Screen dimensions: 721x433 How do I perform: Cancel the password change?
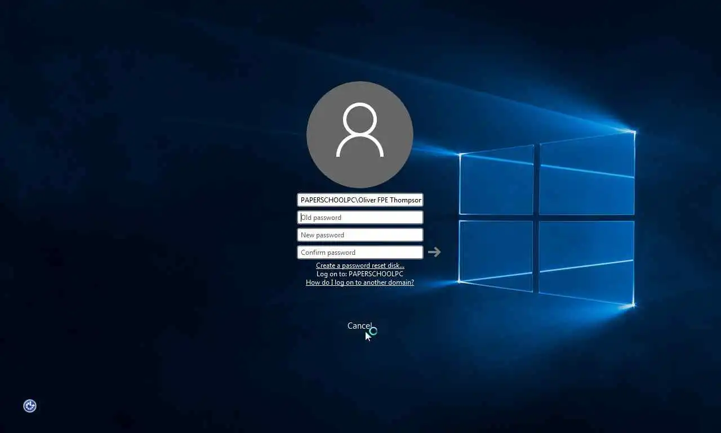click(359, 326)
